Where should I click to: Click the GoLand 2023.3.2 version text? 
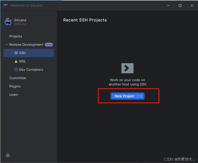(x=20, y=24)
